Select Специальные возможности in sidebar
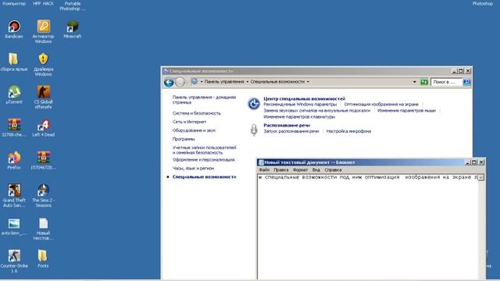Screen dimensions: 500x281 click(x=204, y=177)
